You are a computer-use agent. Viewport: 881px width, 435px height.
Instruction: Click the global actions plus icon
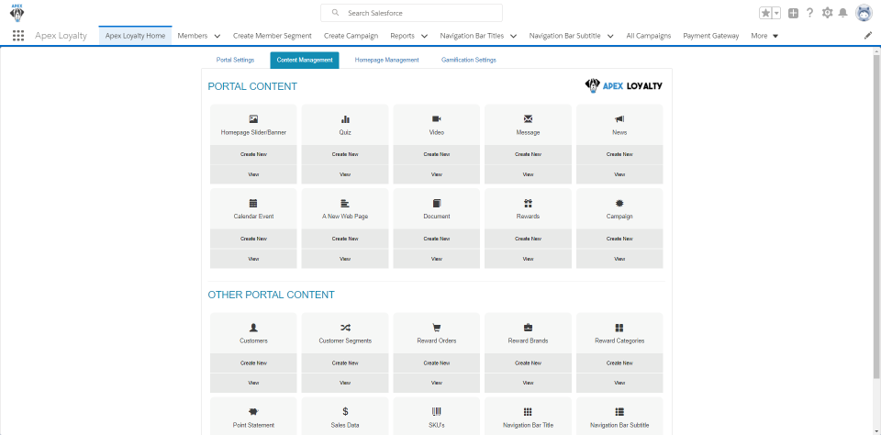click(793, 13)
